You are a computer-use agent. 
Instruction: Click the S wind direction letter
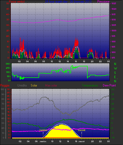(x=115, y=73)
